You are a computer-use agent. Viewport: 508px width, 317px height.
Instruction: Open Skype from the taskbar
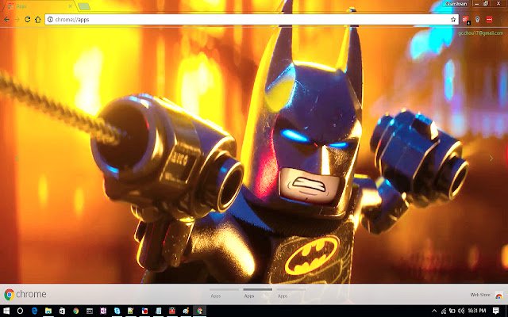(117, 311)
